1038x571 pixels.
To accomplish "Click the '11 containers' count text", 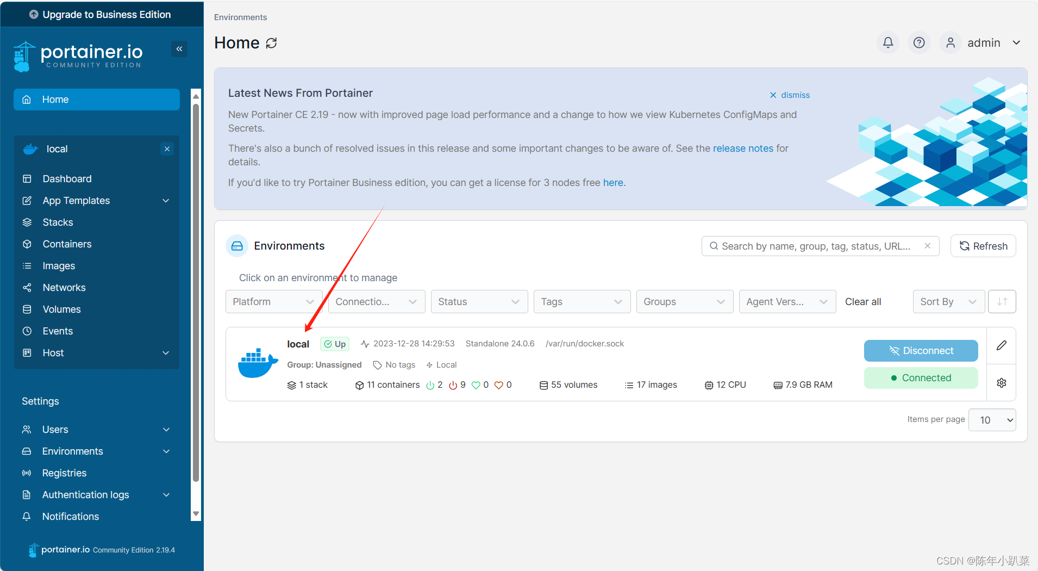I will 393,385.
